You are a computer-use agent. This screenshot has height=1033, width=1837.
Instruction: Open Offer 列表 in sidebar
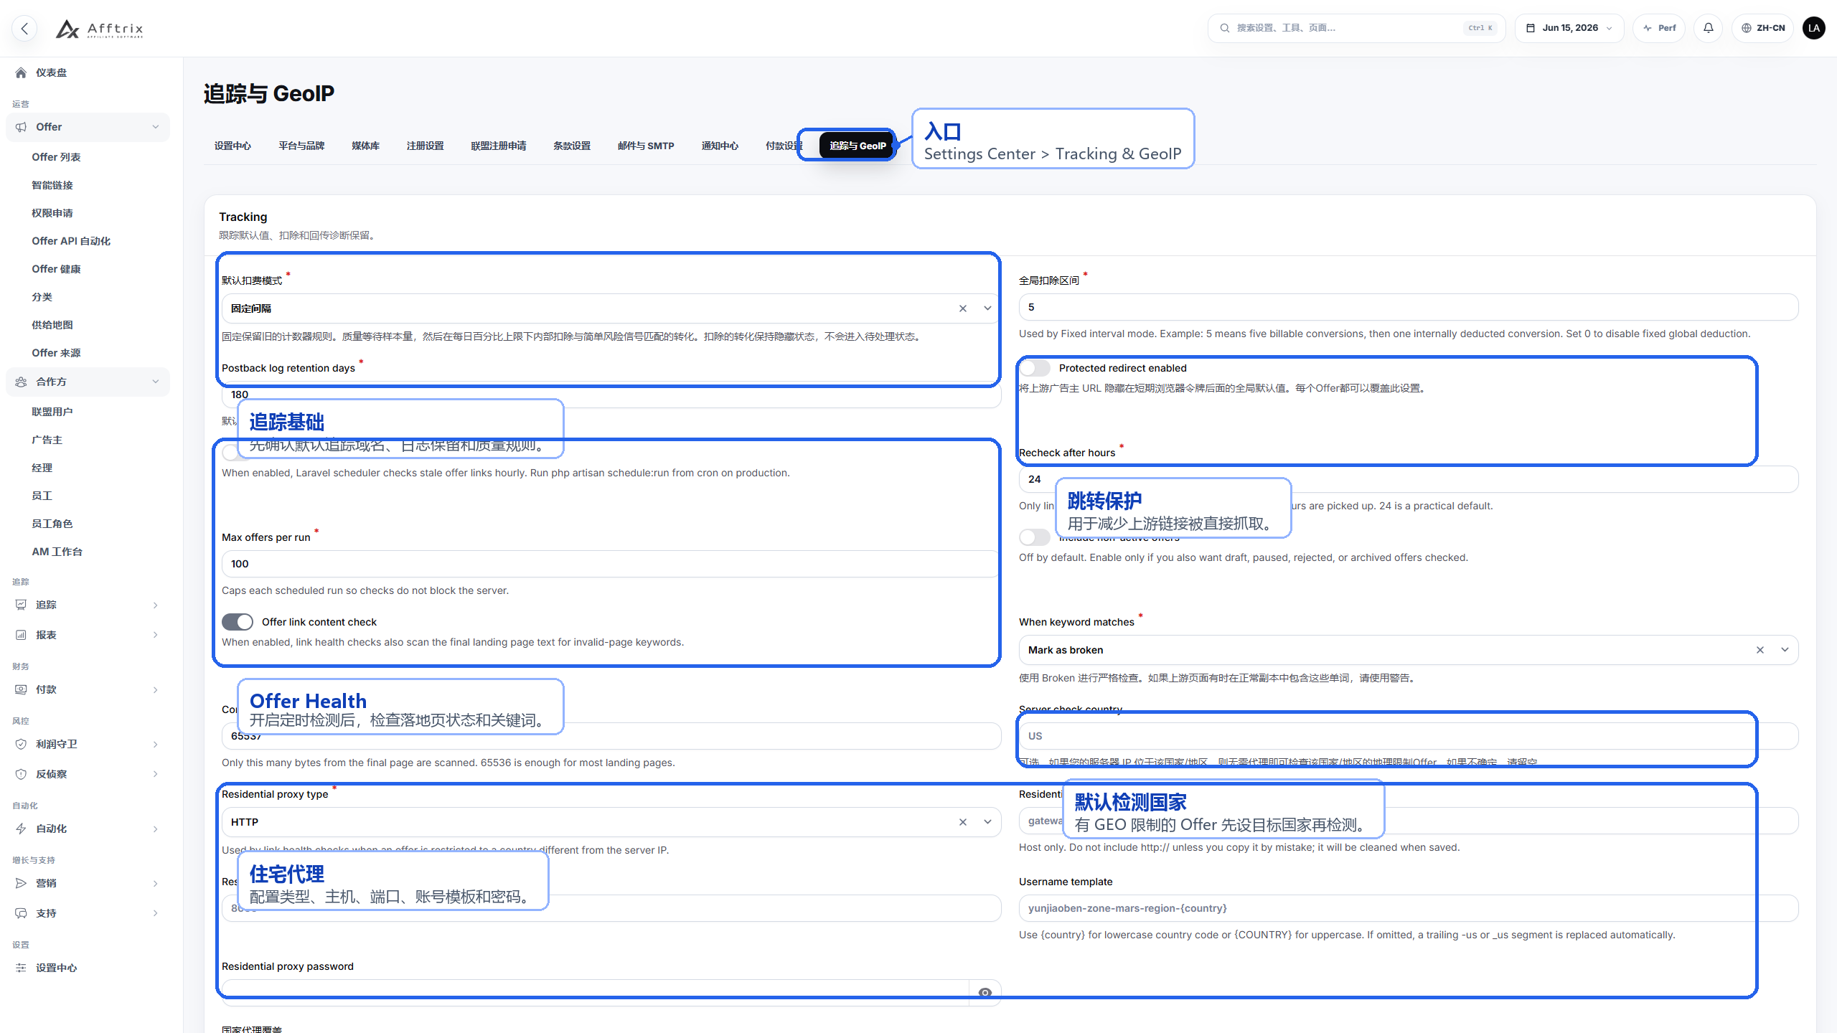click(x=56, y=157)
